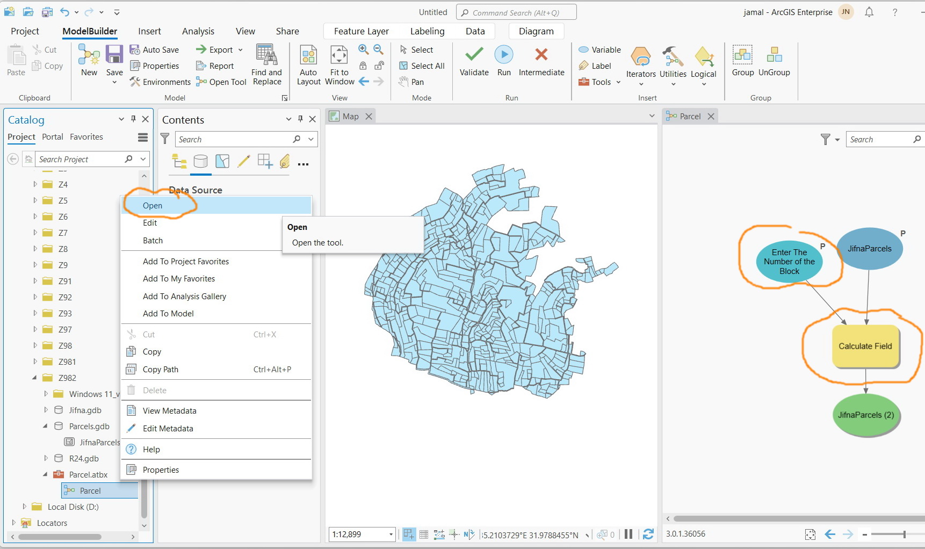The image size is (925, 549).
Task: Enable Select All mode
Action: click(422, 66)
